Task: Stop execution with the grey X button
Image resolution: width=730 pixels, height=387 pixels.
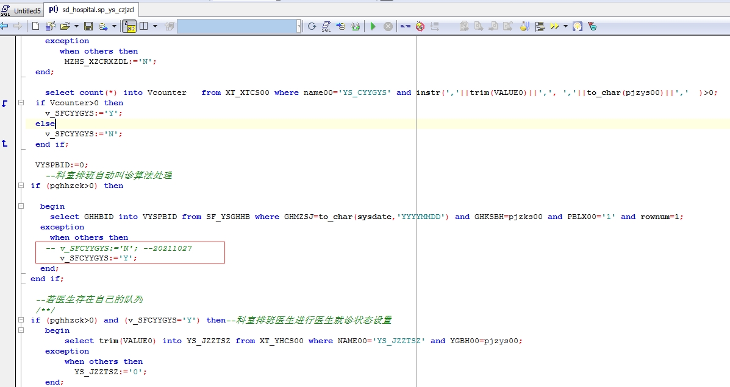Action: pyautogui.click(x=388, y=27)
